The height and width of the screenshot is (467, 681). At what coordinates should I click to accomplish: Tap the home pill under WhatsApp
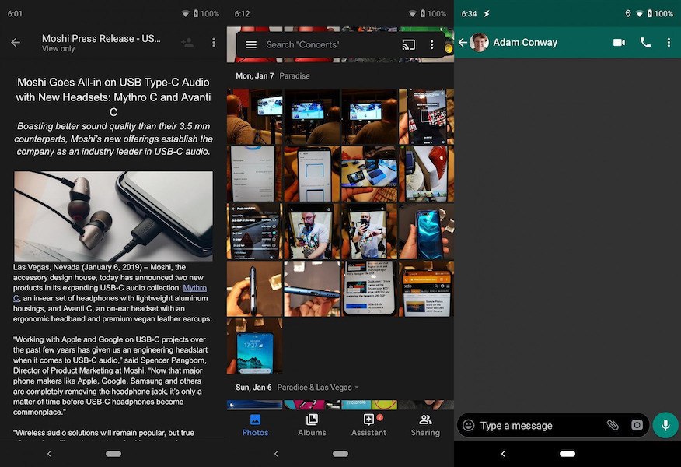567,454
